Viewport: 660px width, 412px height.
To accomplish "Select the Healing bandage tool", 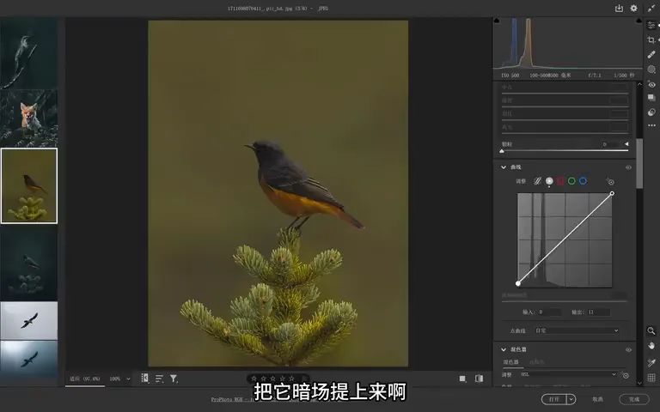I will tap(651, 55).
